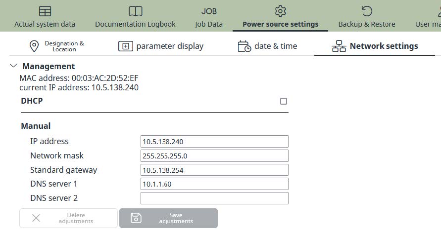The width and height of the screenshot is (441, 231).
Task: Click the Standard gateway input field
Action: [x=214, y=170]
